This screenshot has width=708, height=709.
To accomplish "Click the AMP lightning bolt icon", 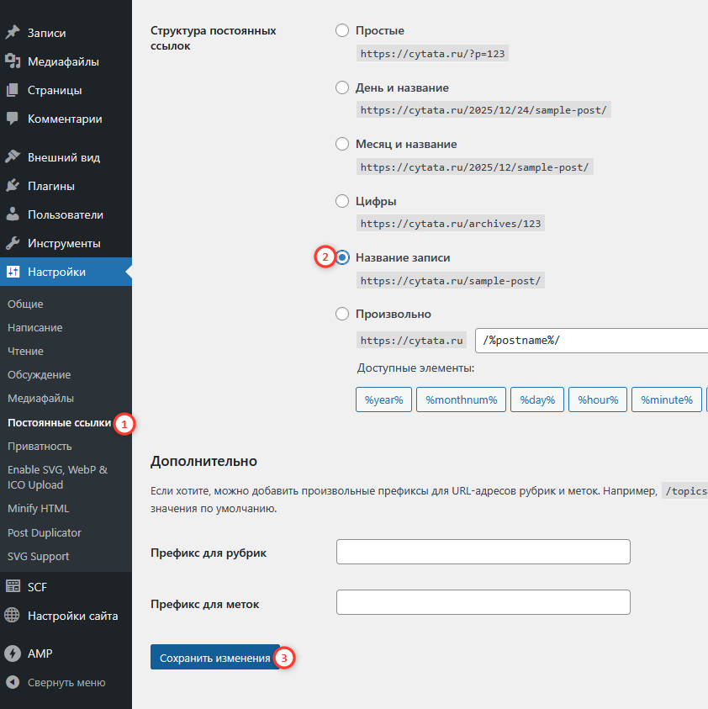I will (x=13, y=653).
